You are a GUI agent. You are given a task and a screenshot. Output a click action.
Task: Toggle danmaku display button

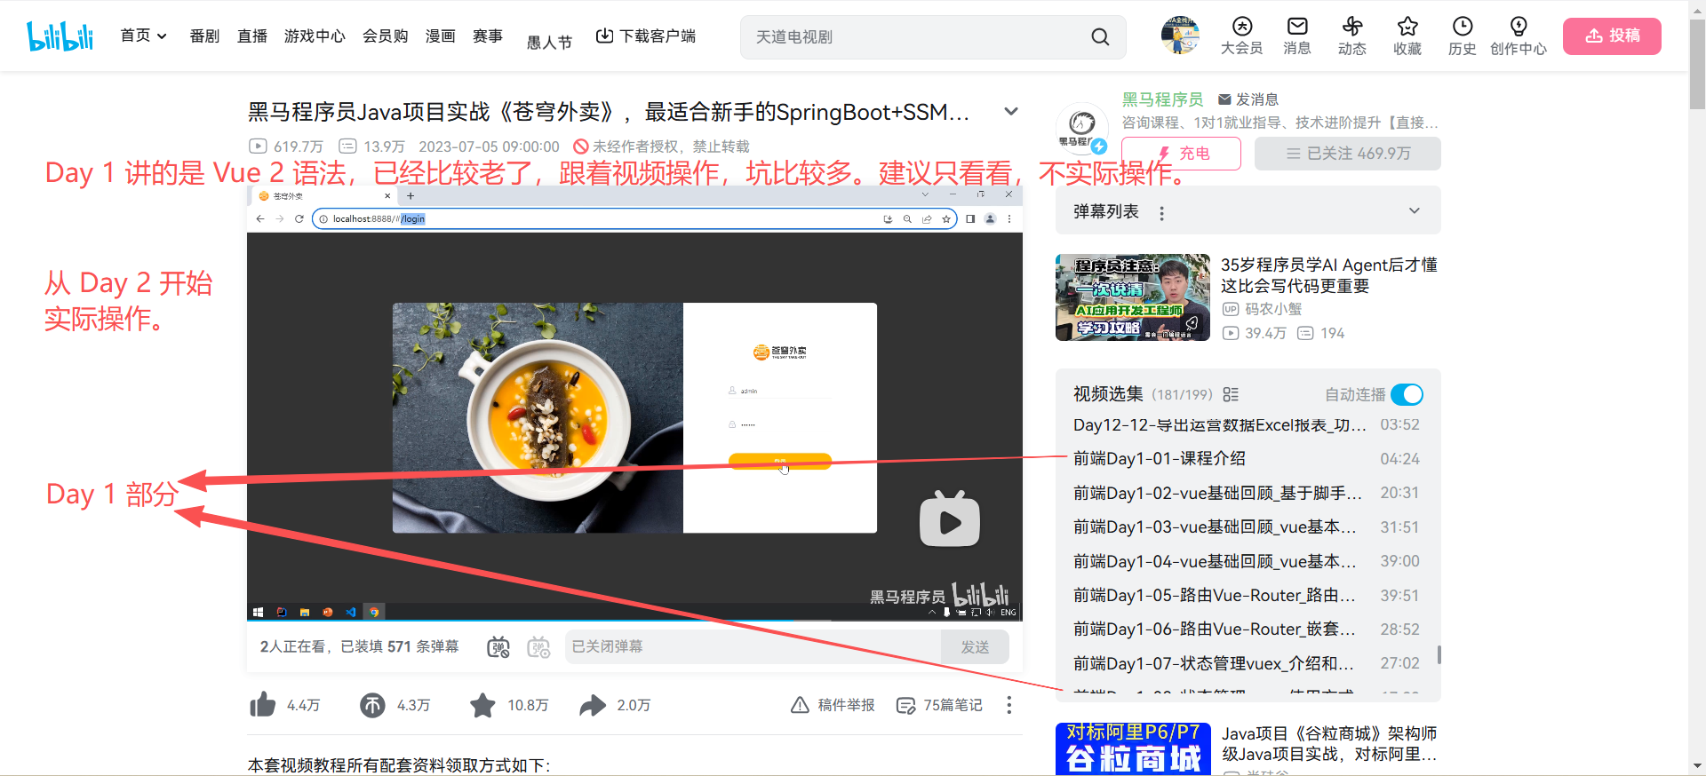[498, 647]
